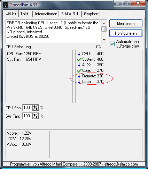
Task: Adjust the Sys Fan percentage stepper
Action: pos(36,116)
